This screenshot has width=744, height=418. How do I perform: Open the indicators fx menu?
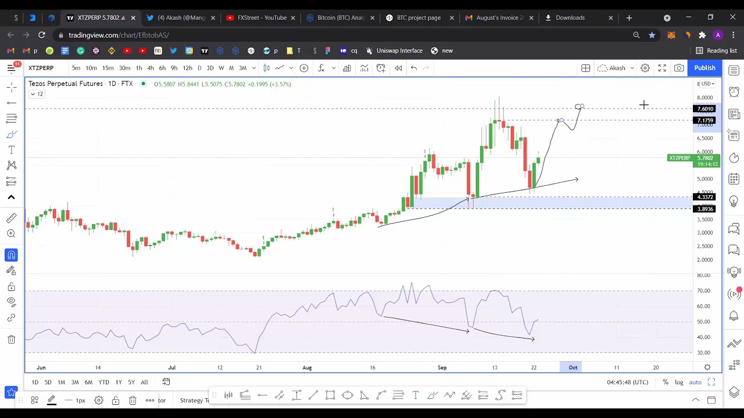(321, 68)
